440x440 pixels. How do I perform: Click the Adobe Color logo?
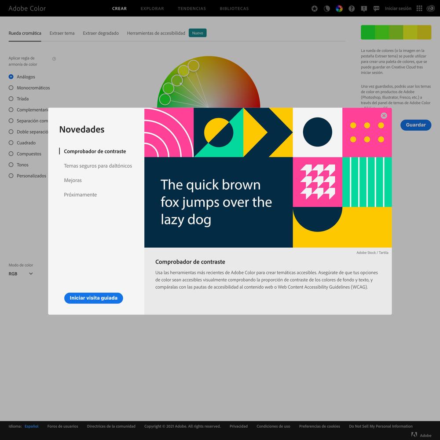27,8
